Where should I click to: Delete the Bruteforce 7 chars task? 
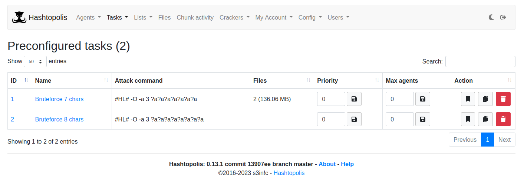coord(503,99)
